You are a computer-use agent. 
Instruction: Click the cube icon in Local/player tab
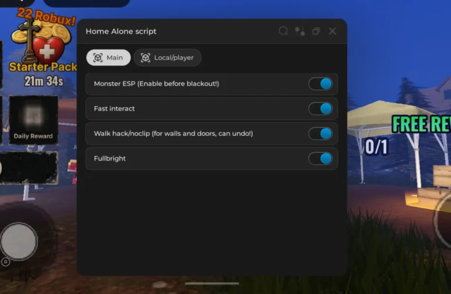click(146, 58)
